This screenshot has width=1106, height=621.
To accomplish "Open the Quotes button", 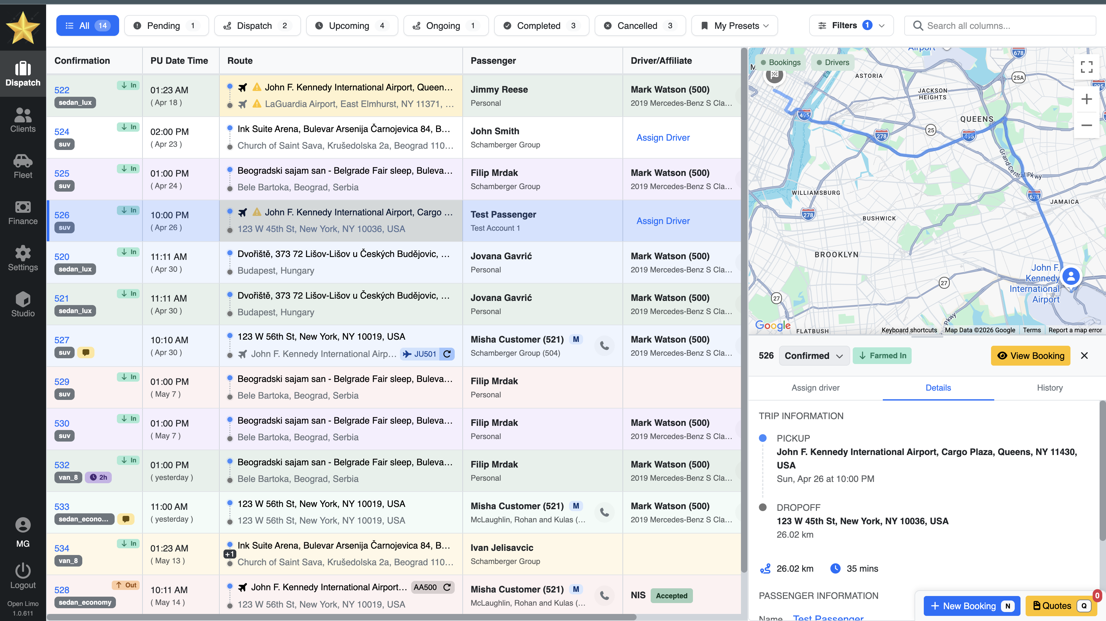I will click(x=1061, y=606).
